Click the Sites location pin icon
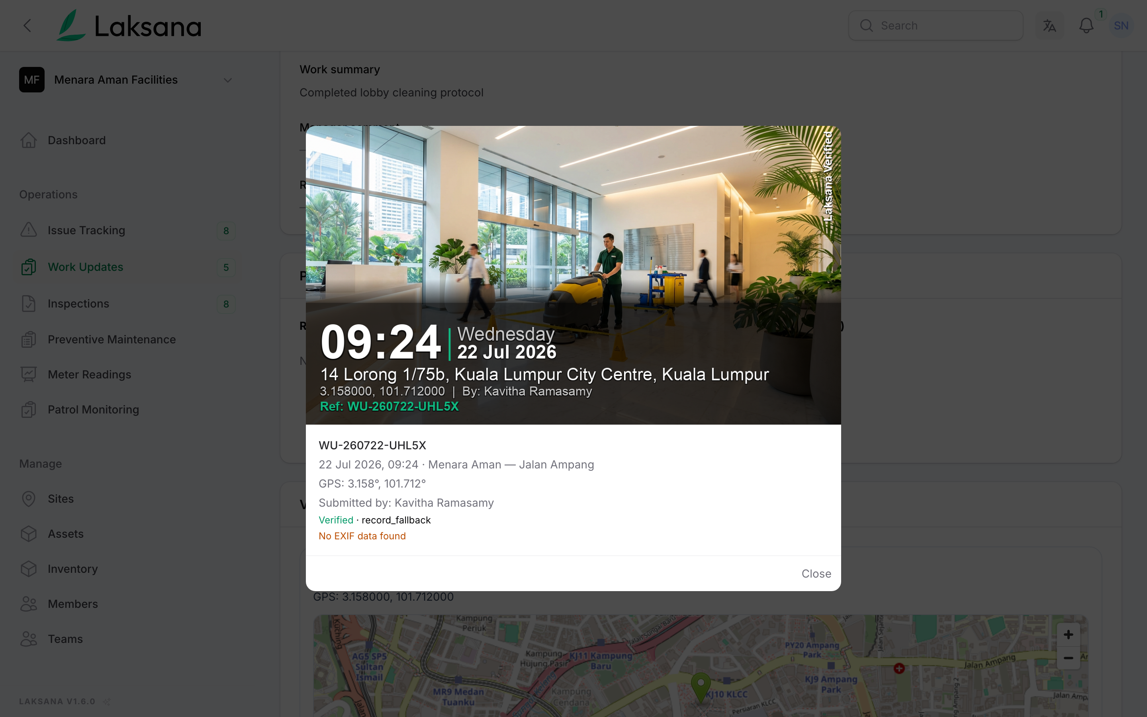This screenshot has height=717, width=1147. click(x=29, y=499)
